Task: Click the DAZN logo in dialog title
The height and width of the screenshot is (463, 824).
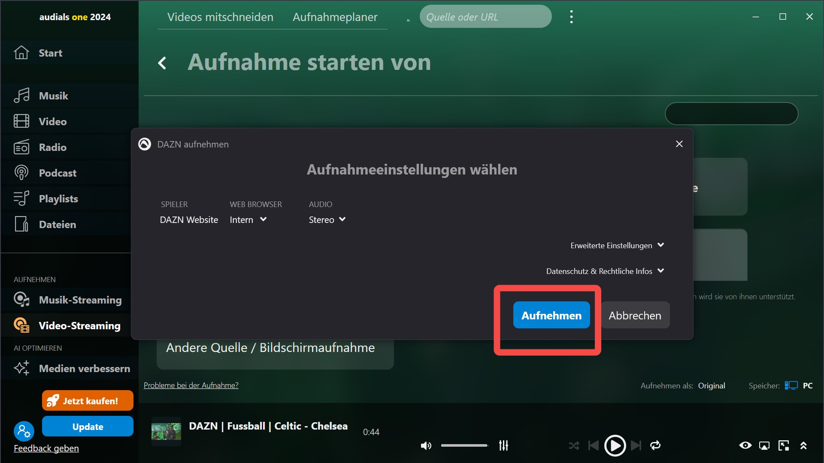Action: (145, 144)
